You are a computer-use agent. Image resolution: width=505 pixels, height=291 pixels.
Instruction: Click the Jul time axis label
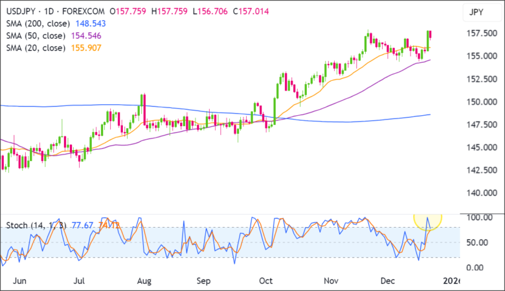tap(79, 281)
